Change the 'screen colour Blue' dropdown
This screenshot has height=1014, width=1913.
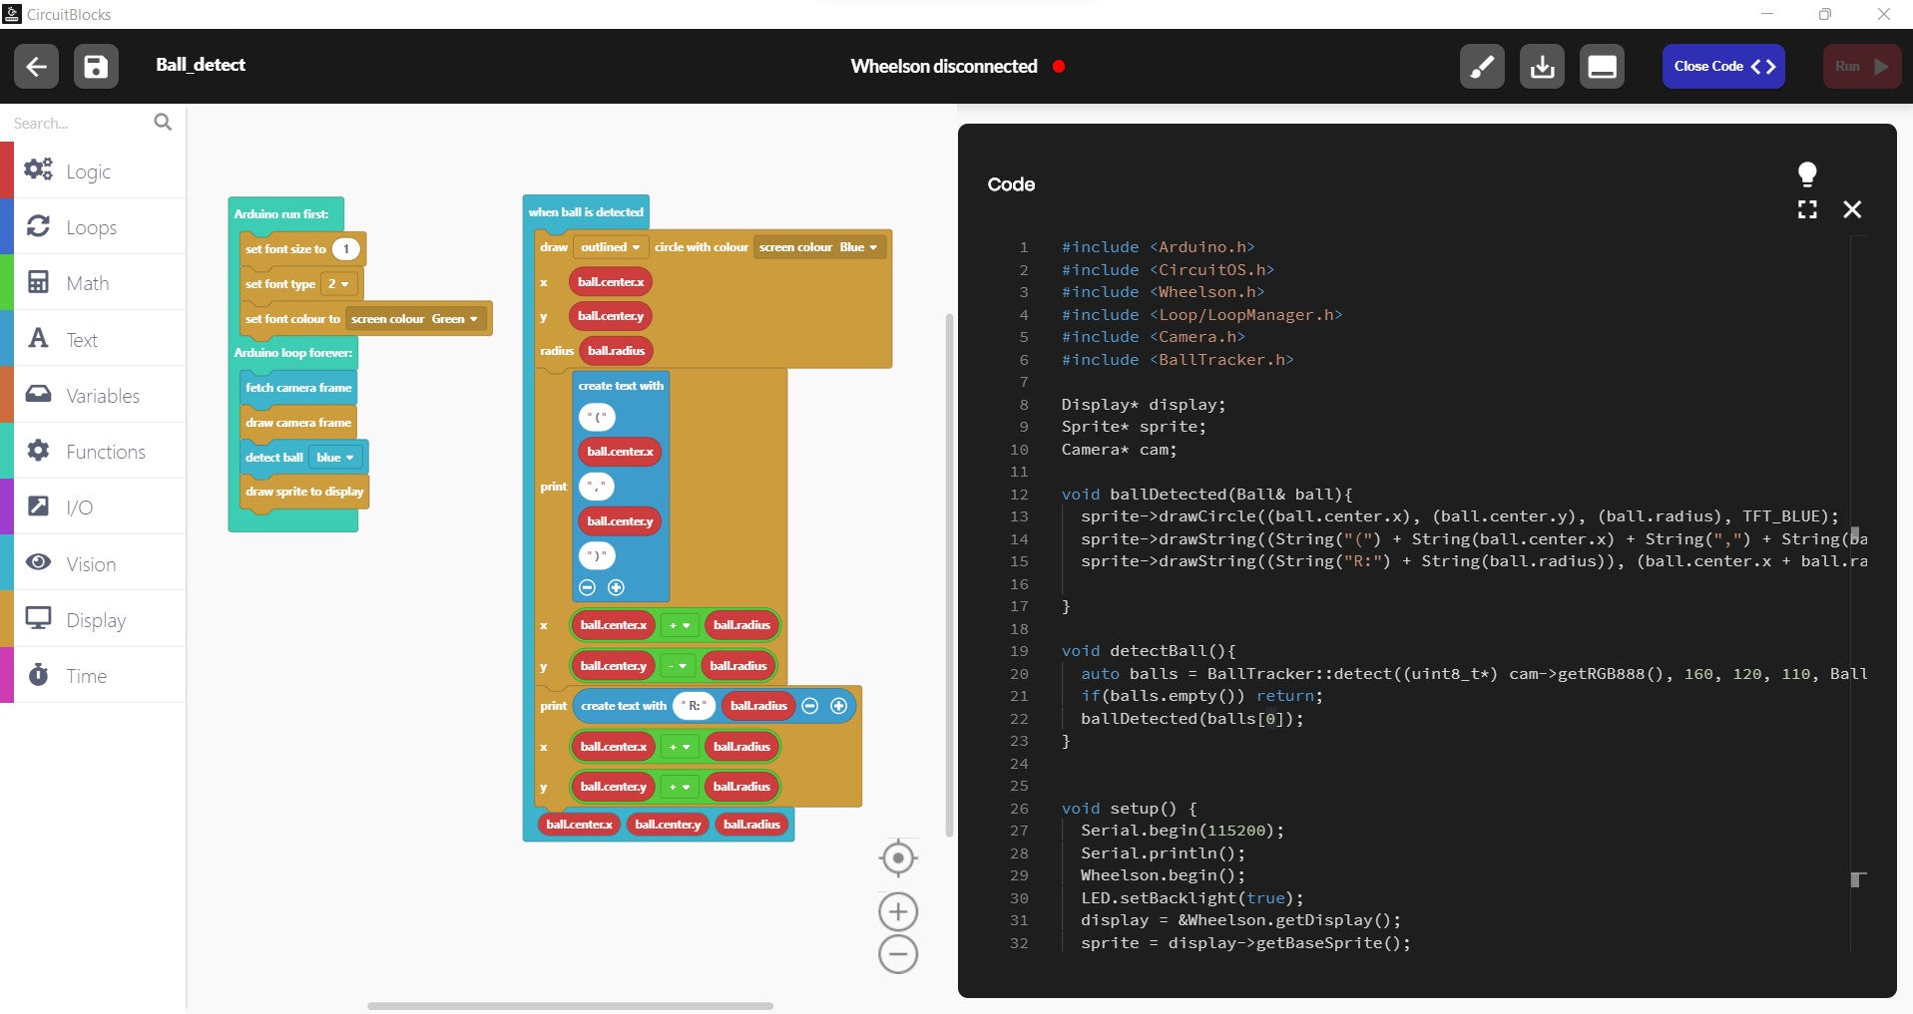pos(818,246)
